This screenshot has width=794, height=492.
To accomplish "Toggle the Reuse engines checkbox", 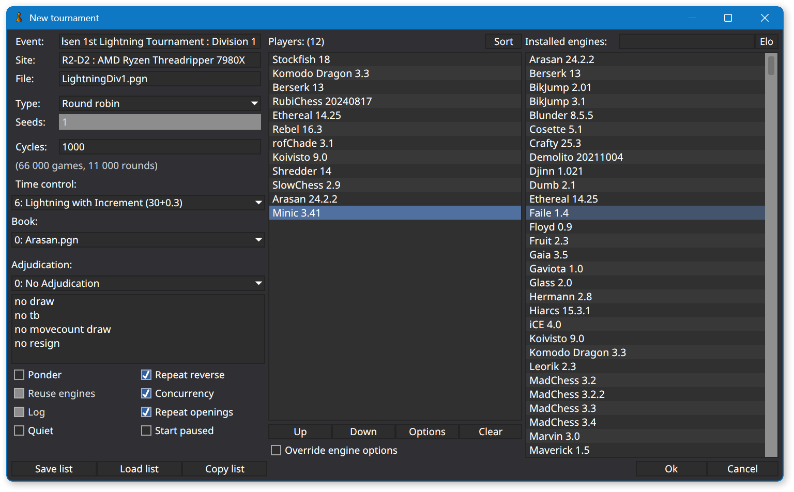I will coord(19,393).
